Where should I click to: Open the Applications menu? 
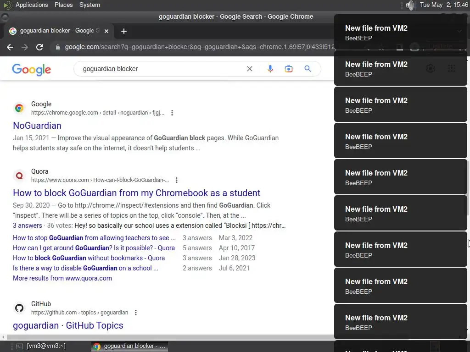pos(32,5)
